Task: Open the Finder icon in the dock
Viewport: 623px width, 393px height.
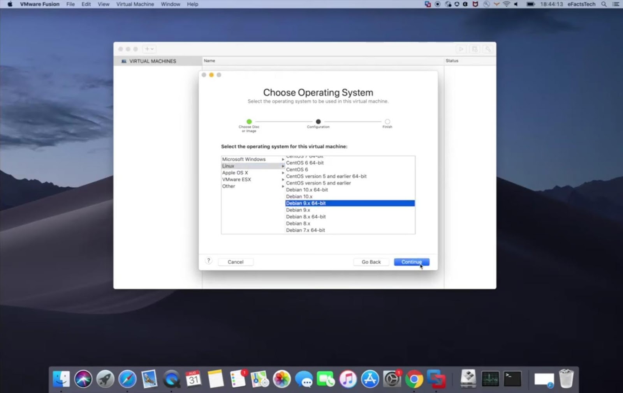Action: click(61, 379)
